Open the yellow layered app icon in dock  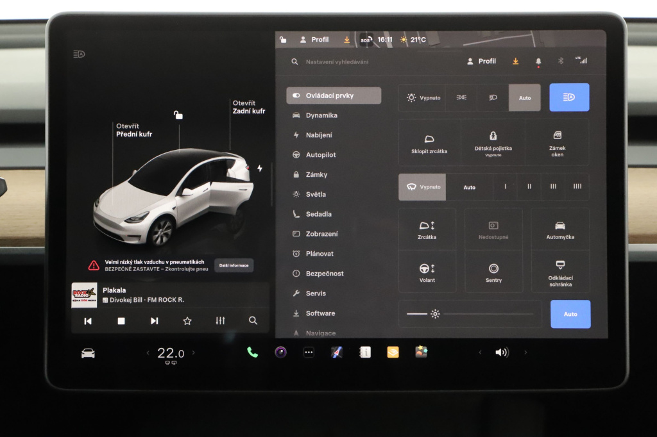pyautogui.click(x=393, y=352)
